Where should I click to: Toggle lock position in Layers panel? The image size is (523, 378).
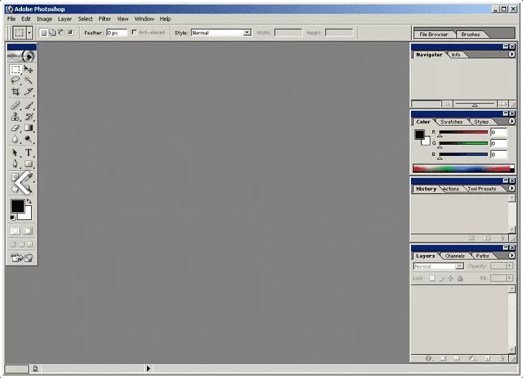click(x=451, y=278)
